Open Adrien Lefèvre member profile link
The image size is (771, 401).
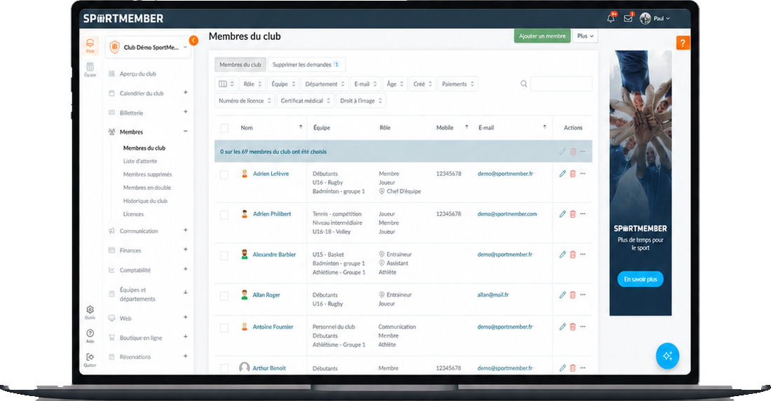pyautogui.click(x=271, y=174)
